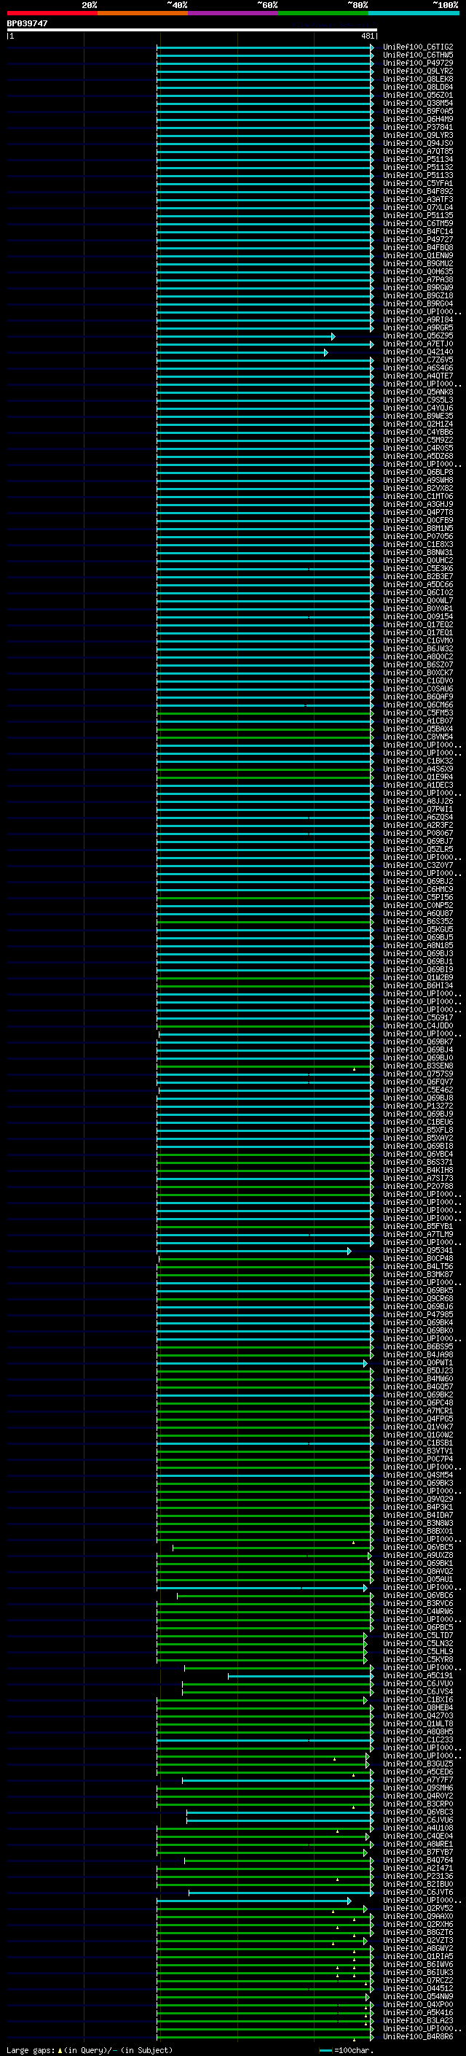This screenshot has width=466, height=2056.
Task: Click the yellow query gap marker in legend
Action: point(60,2049)
